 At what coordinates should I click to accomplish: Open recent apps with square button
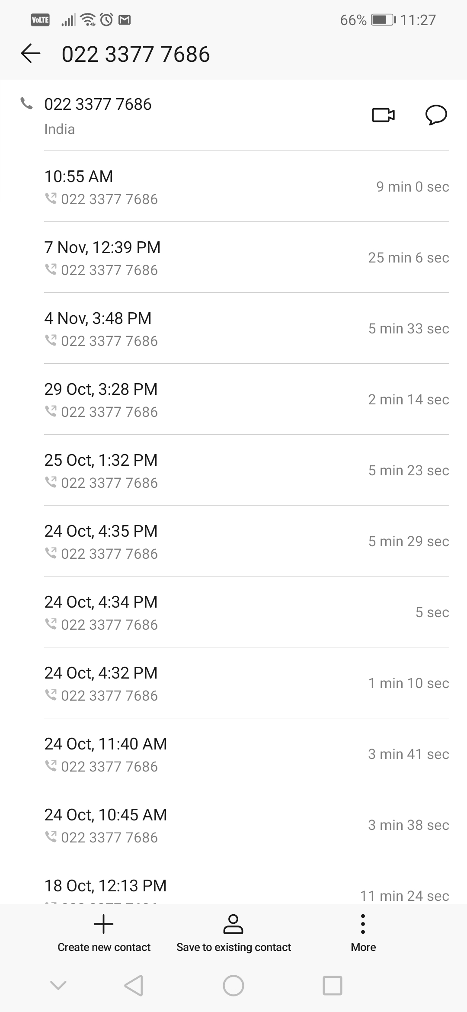[333, 986]
